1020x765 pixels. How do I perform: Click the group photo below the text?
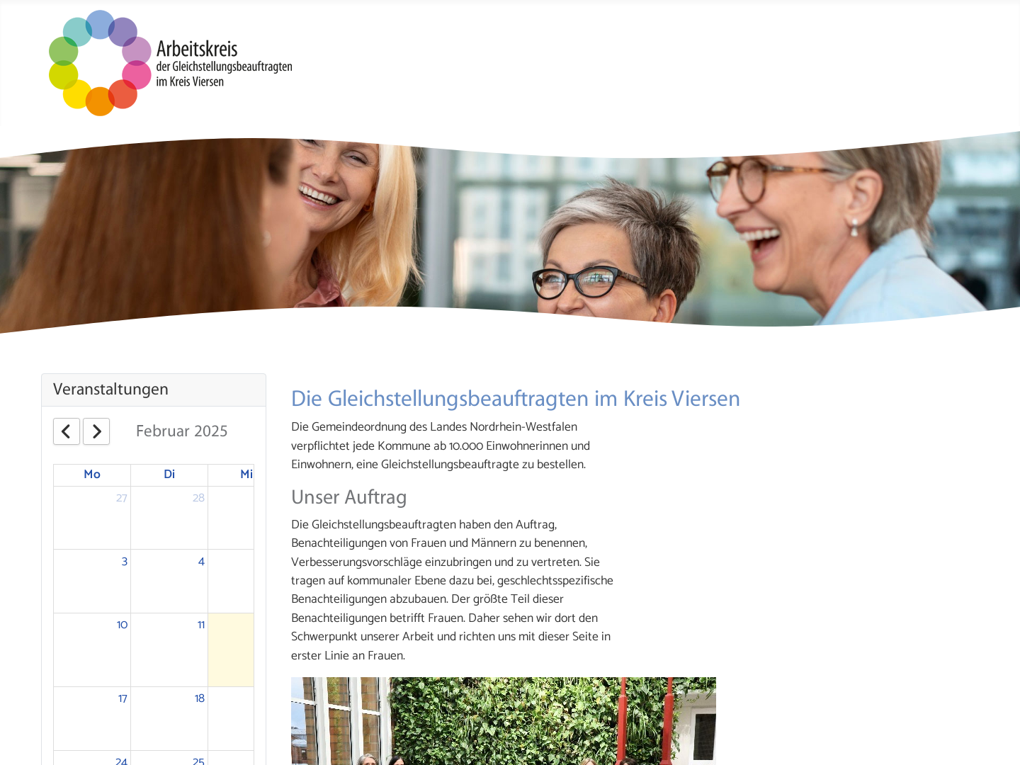[504, 721]
